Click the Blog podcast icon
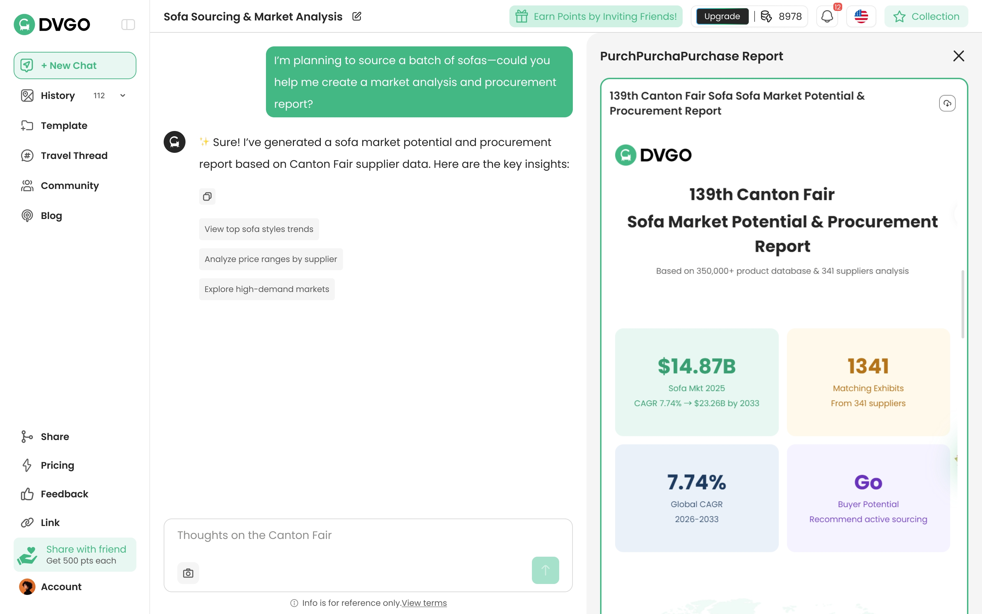The width and height of the screenshot is (982, 614). click(x=27, y=216)
